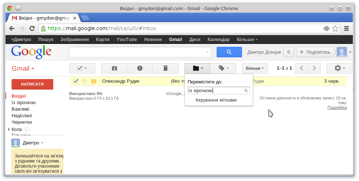Open the Більше toolbar dropdown
The width and height of the screenshot is (359, 181).
coord(255,68)
